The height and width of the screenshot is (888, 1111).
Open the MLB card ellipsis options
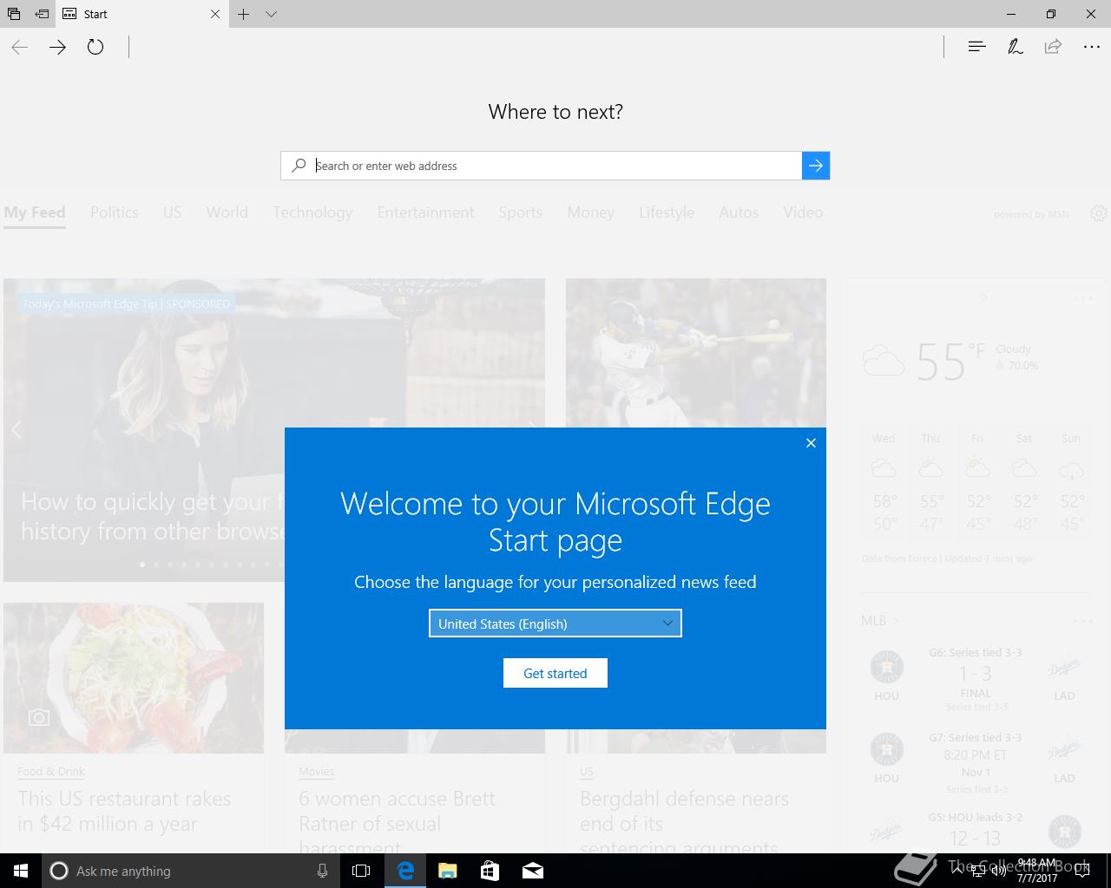tap(1083, 621)
